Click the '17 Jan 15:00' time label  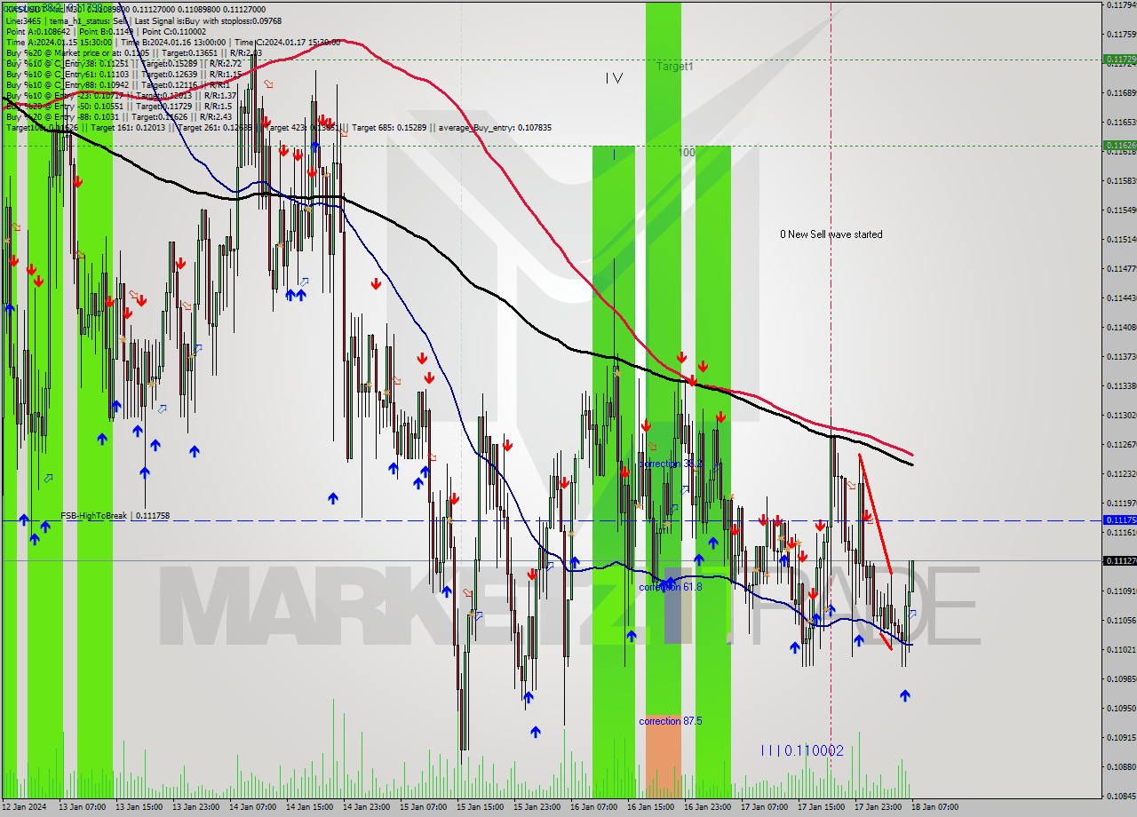point(821,807)
